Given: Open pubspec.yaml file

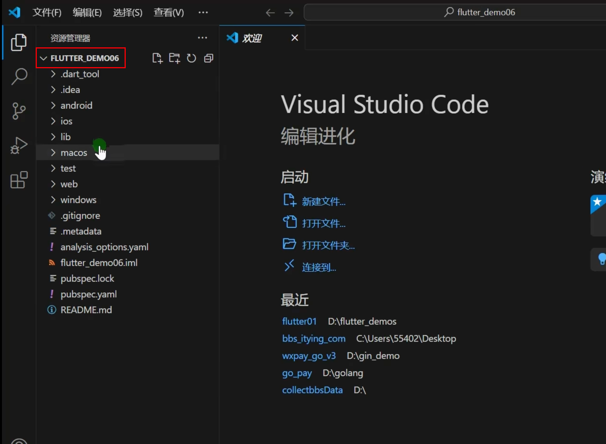Looking at the screenshot, I should pyautogui.click(x=128, y=294).
